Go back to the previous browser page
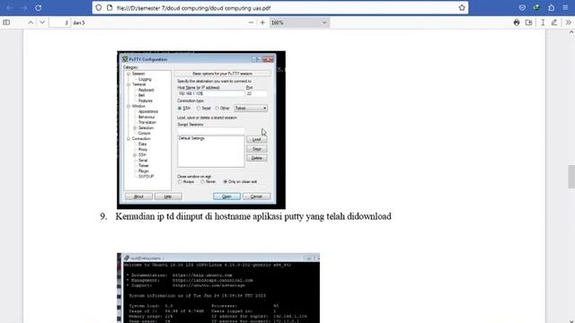Screen dimensions: 575x323 (x=10, y=8)
